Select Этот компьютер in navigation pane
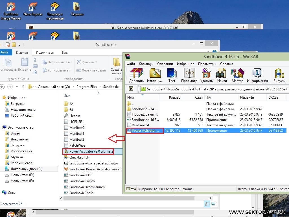289x217 pixels. point(18,127)
